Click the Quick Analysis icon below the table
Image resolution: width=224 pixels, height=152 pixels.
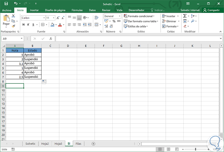point(44,82)
